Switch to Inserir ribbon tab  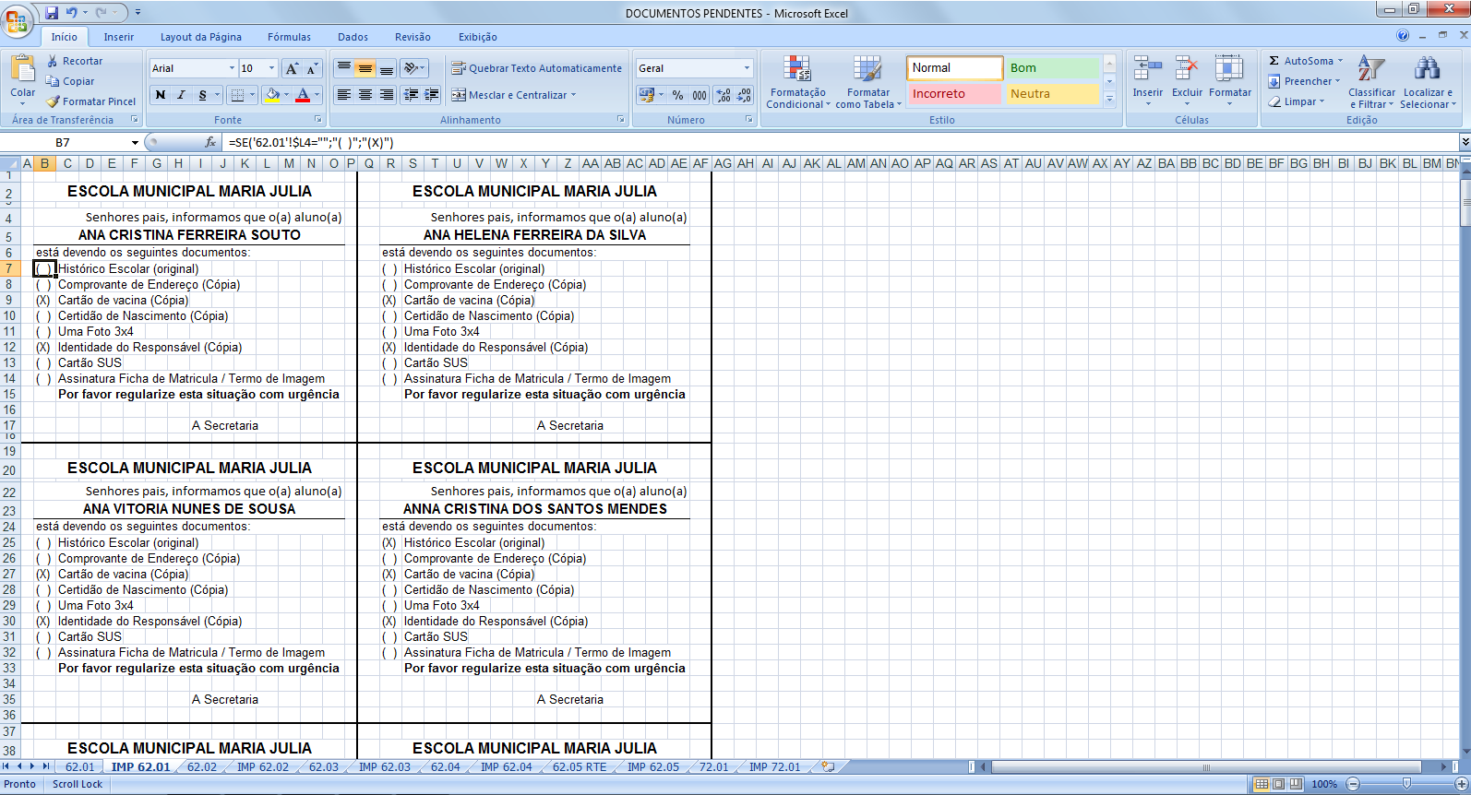tap(119, 37)
